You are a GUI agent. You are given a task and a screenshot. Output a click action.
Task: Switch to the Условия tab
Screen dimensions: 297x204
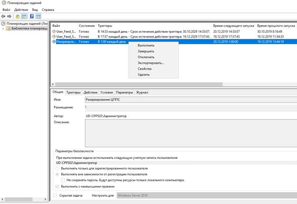pyautogui.click(x=106, y=93)
